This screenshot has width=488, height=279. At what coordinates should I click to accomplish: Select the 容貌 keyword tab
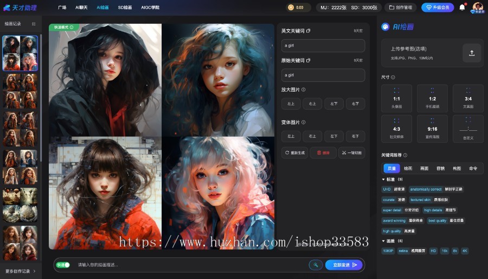pyautogui.click(x=440, y=168)
